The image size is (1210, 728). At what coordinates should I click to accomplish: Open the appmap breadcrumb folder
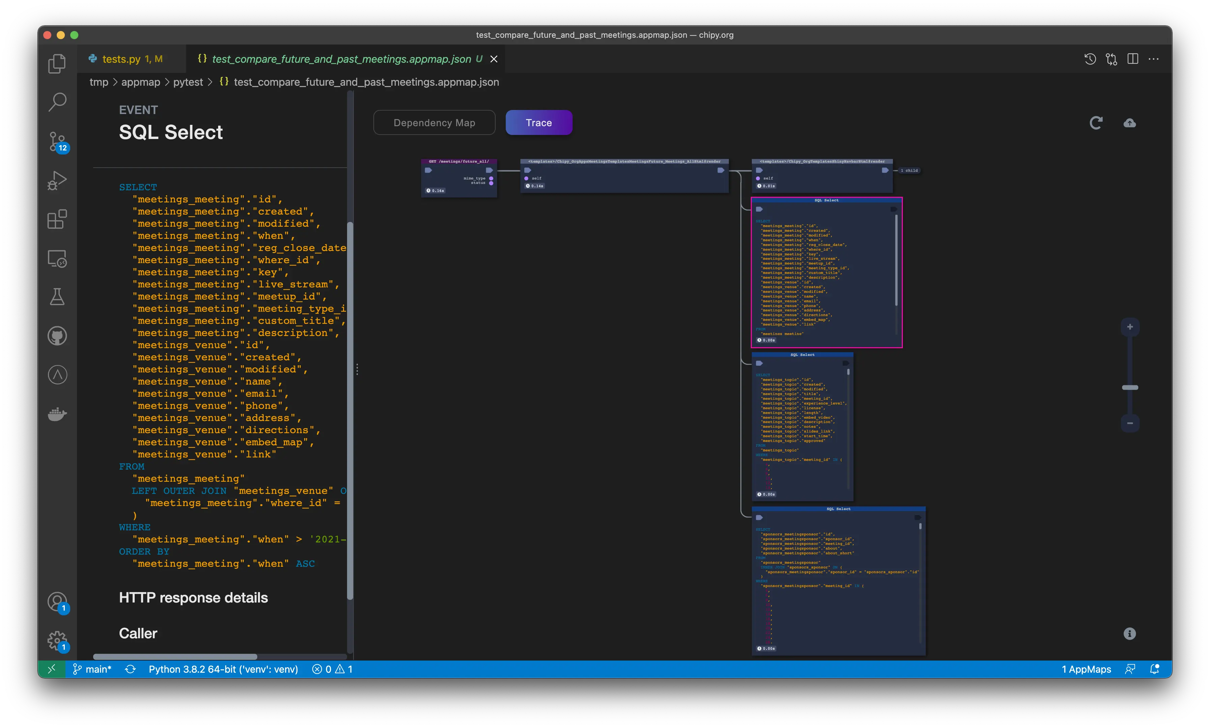[140, 82]
